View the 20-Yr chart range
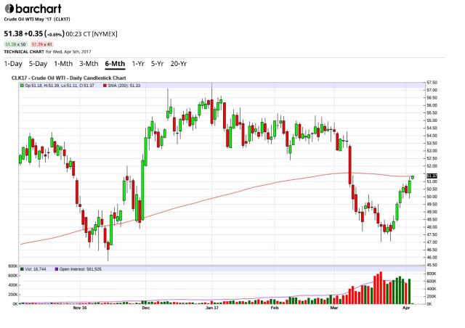The image size is (465, 328). [179, 63]
